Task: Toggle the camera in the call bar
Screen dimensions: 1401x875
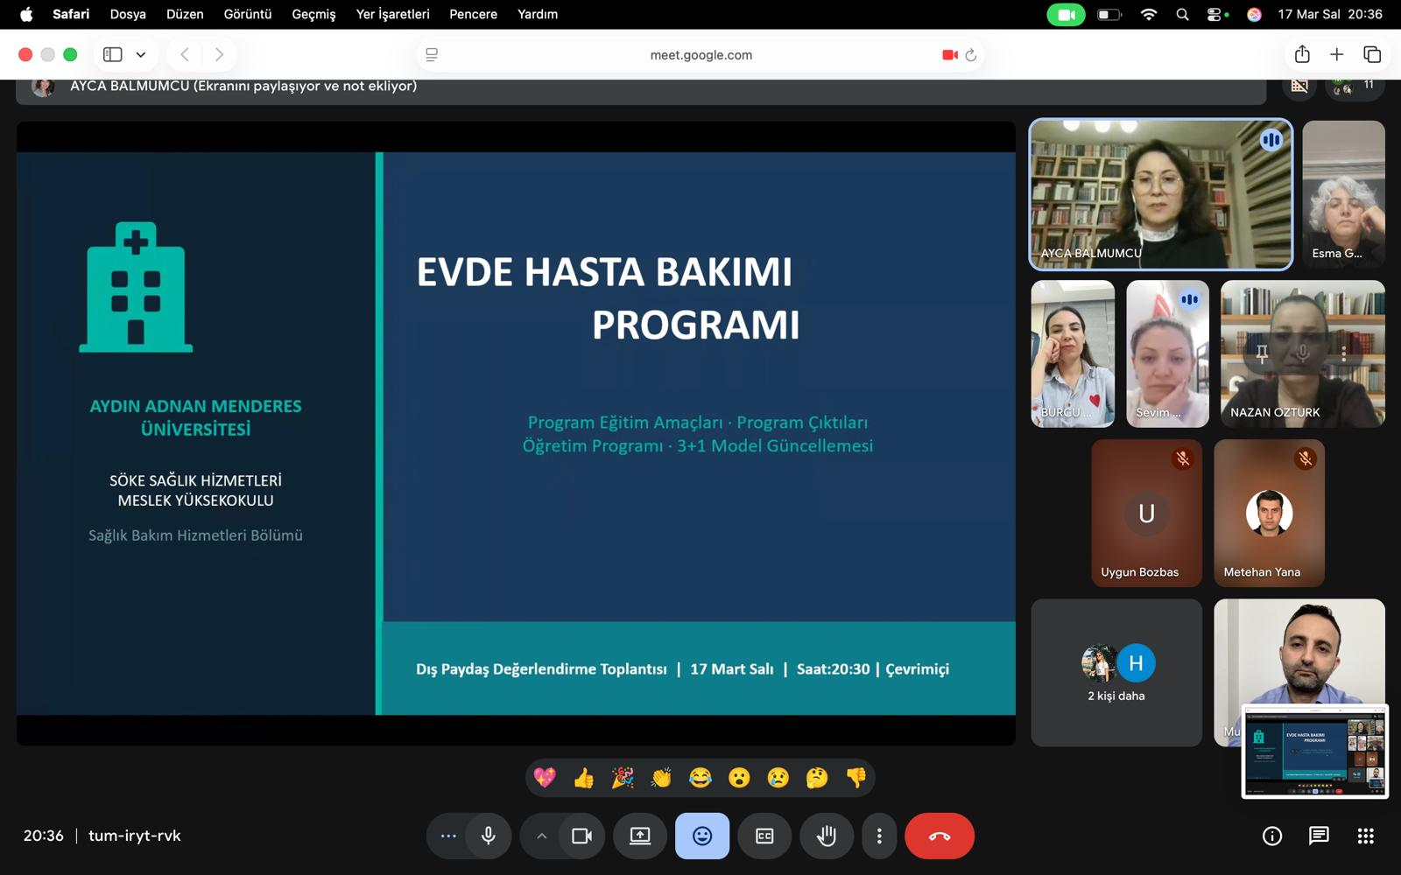Action: coord(581,836)
